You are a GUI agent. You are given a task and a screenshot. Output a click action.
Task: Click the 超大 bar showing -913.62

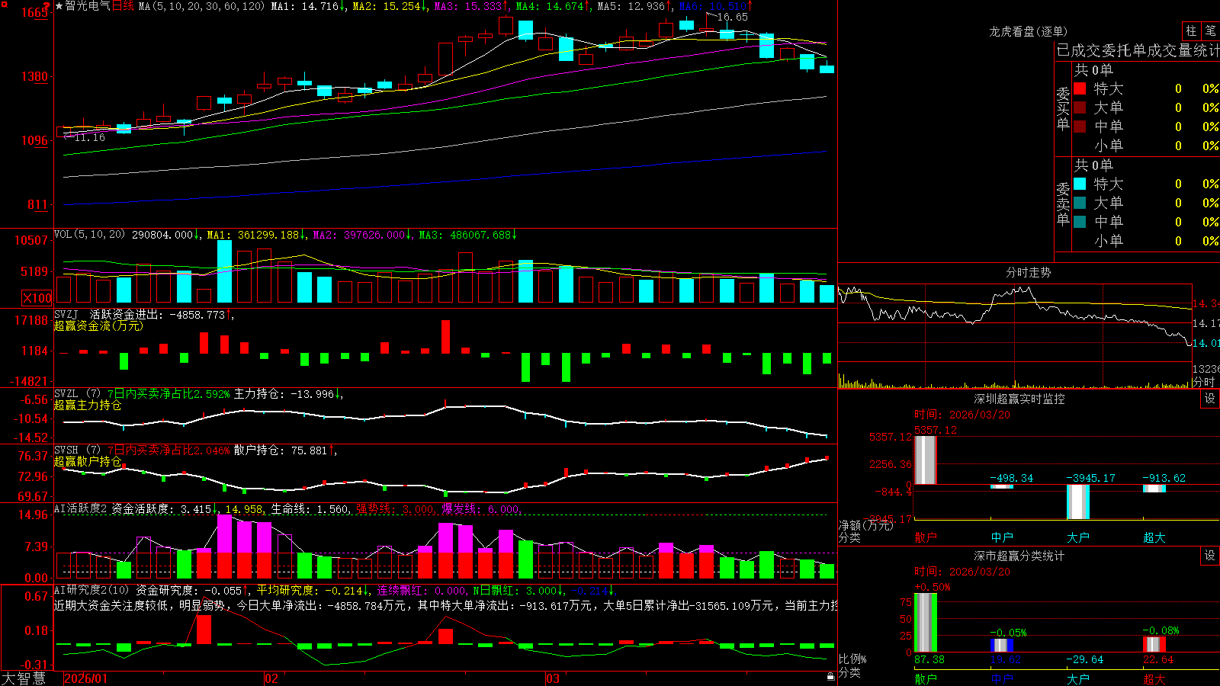1154,489
